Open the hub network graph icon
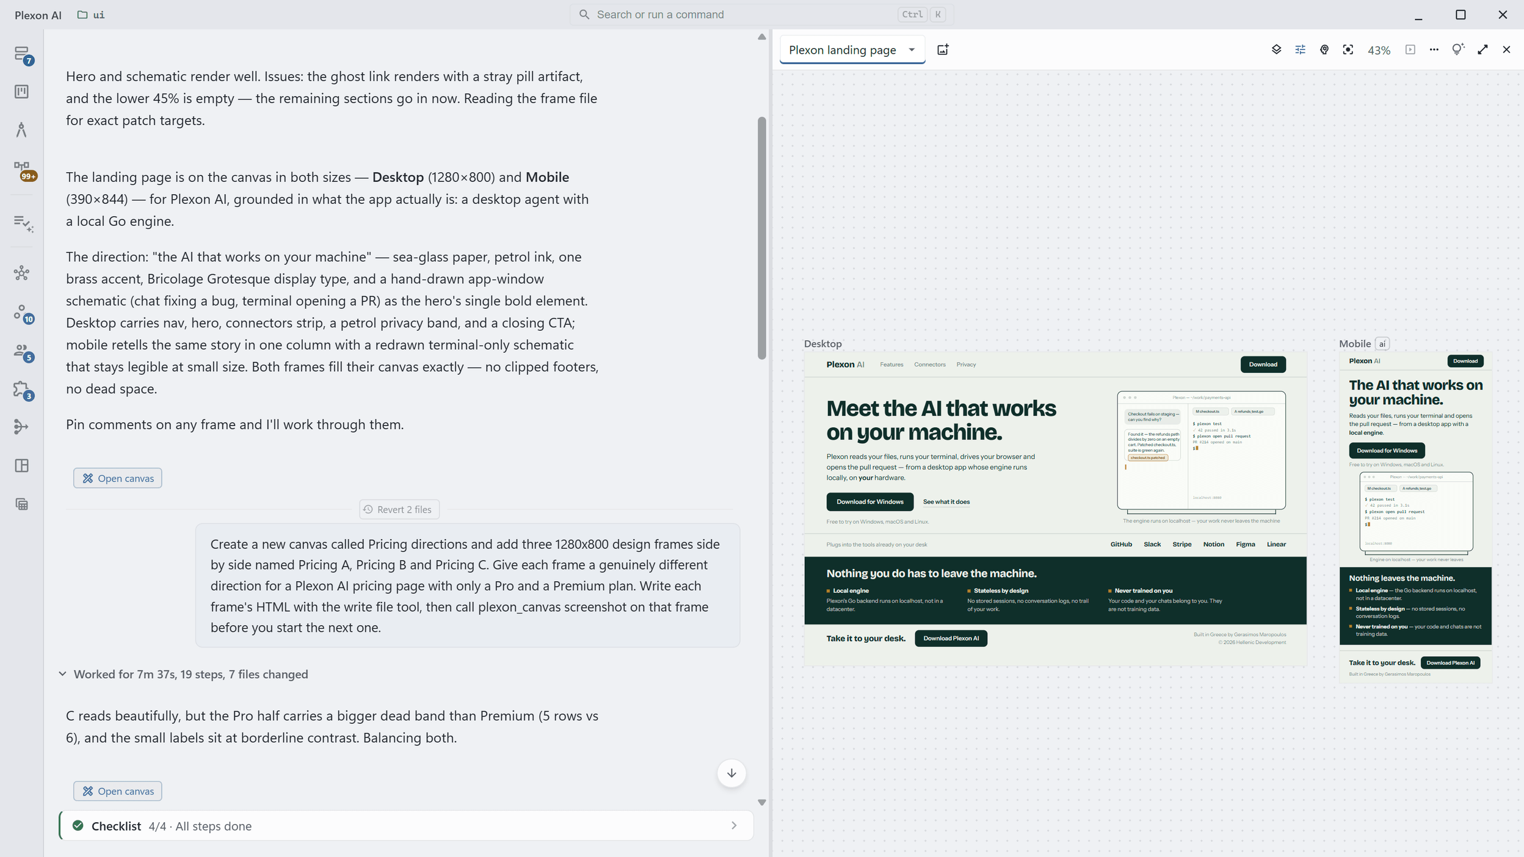 pyautogui.click(x=22, y=273)
